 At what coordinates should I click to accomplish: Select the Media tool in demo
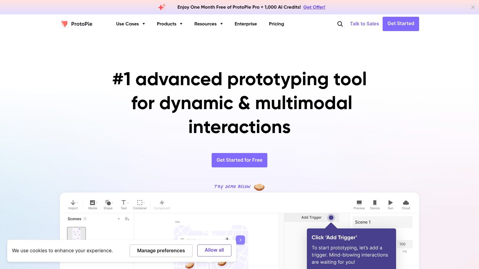pyautogui.click(x=93, y=205)
